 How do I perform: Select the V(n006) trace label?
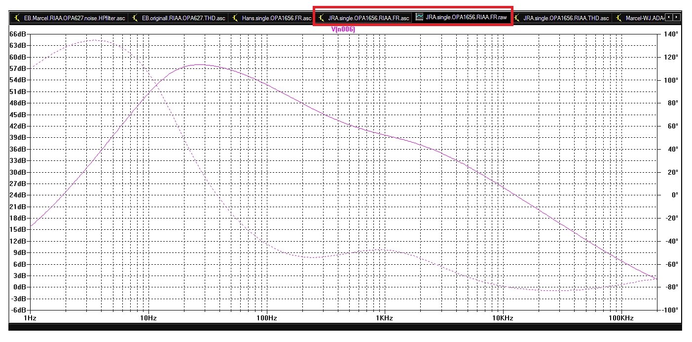(x=343, y=30)
